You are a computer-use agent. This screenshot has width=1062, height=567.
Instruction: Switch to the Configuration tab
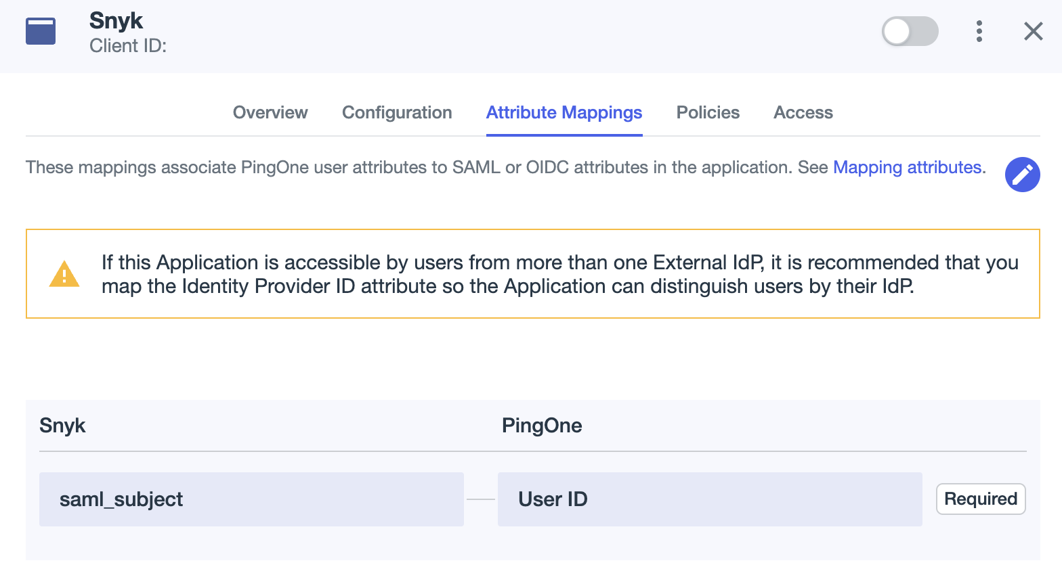397,112
